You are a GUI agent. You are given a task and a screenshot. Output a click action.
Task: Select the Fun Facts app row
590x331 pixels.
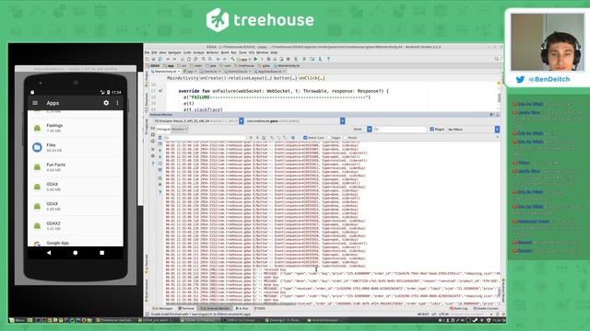(76, 167)
